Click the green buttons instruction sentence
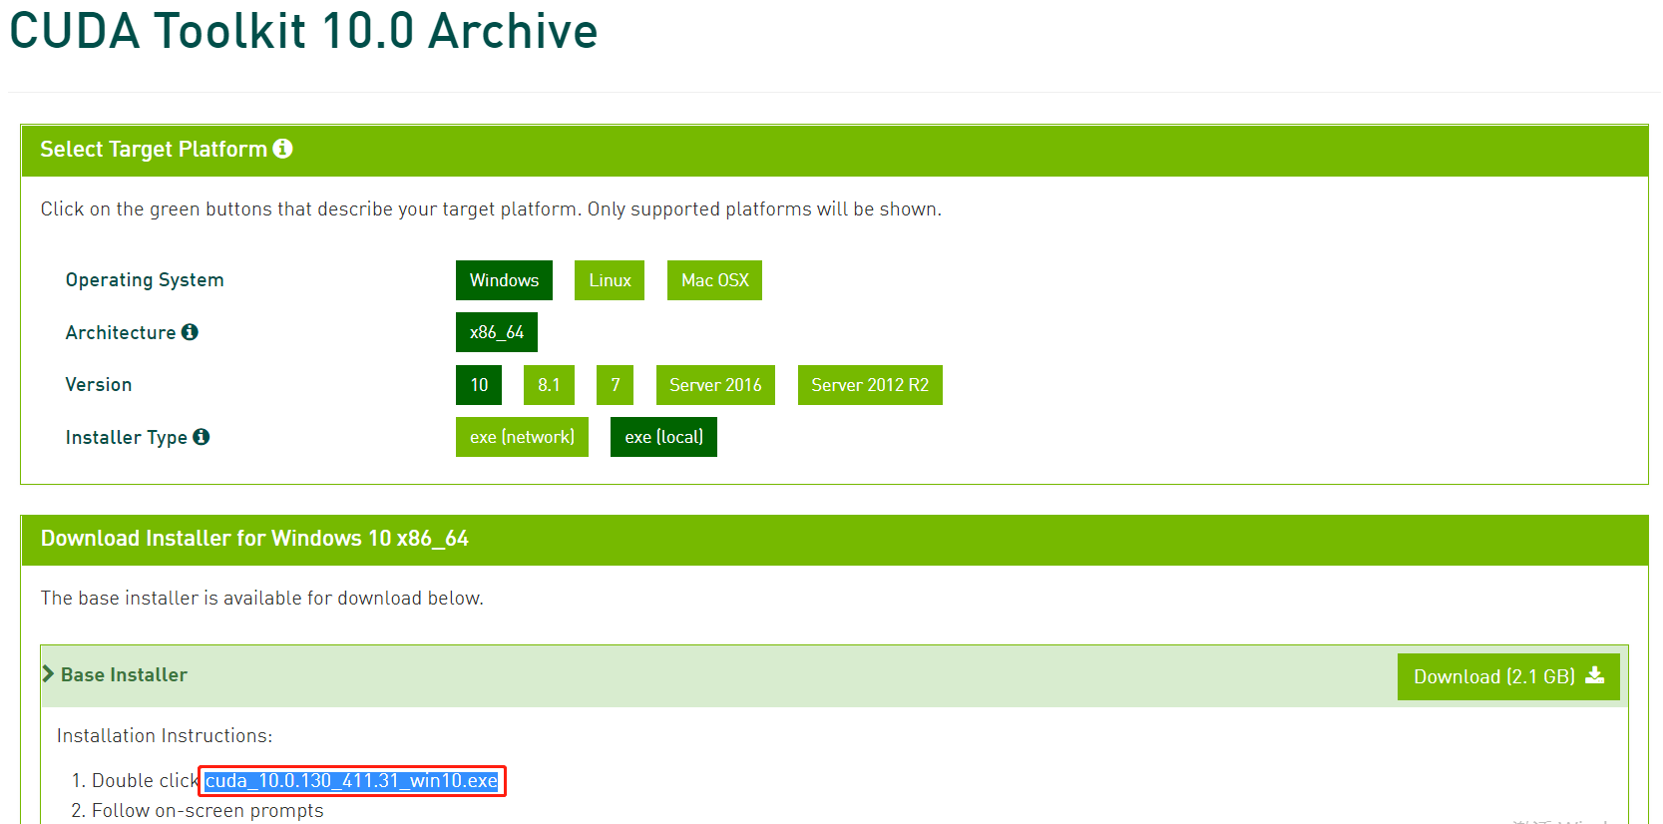The image size is (1663, 824). [491, 209]
